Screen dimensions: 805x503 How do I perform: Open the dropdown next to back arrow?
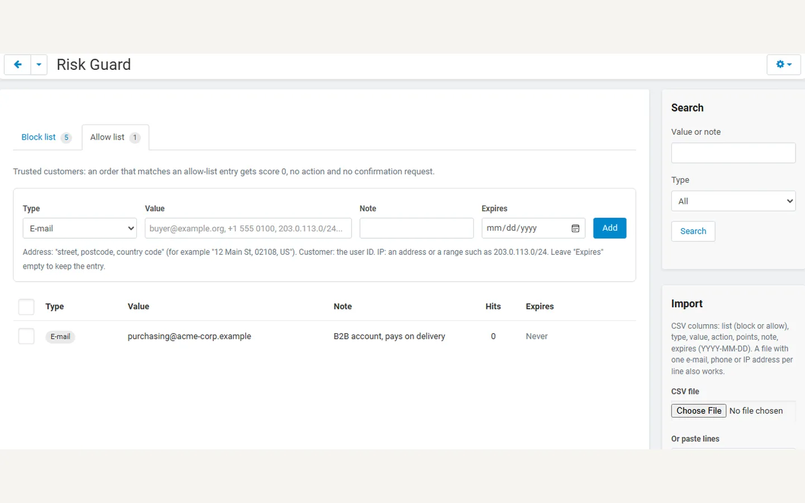click(x=39, y=65)
